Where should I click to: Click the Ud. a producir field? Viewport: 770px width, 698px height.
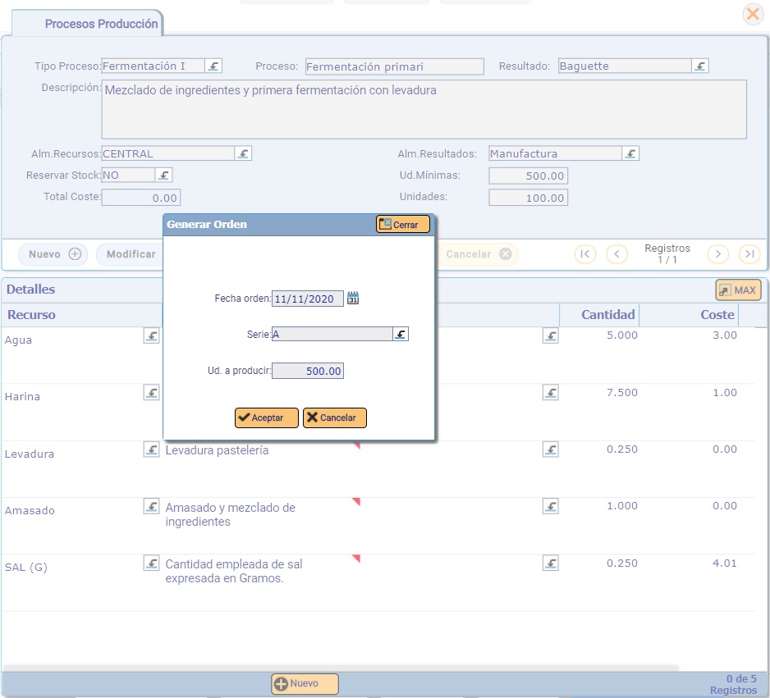click(307, 371)
